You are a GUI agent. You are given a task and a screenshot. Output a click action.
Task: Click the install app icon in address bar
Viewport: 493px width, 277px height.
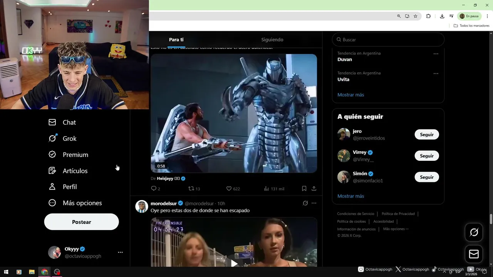(407, 16)
